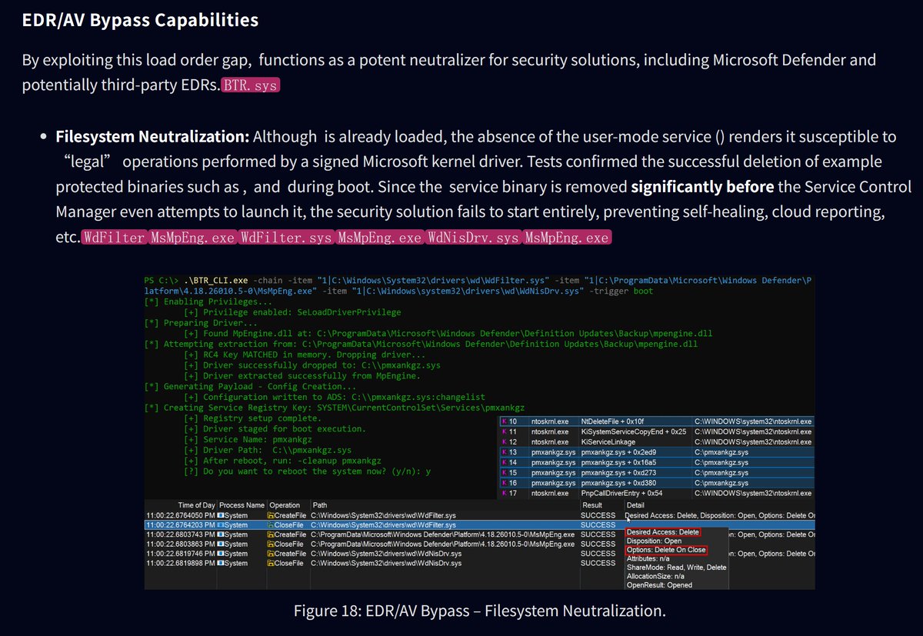Click 'Driver Path: C:\\pmxankgz.sys' terminal line
This screenshot has height=636, width=923.
click(x=268, y=449)
